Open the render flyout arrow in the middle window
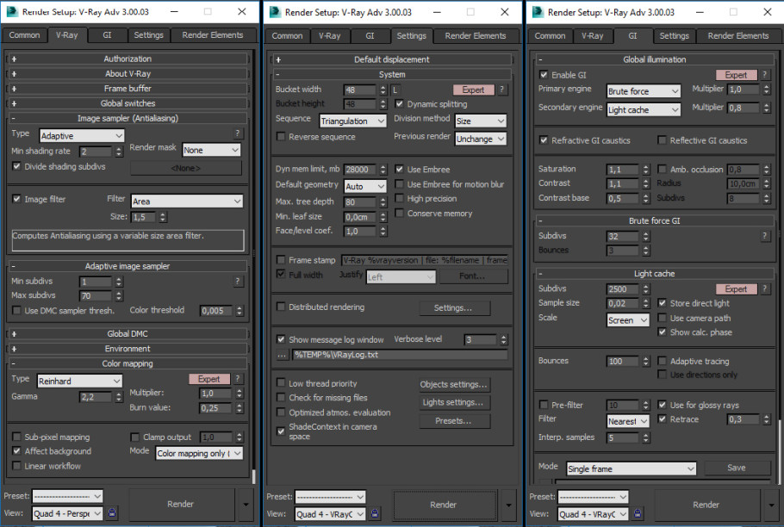The image size is (784, 527). [508, 505]
